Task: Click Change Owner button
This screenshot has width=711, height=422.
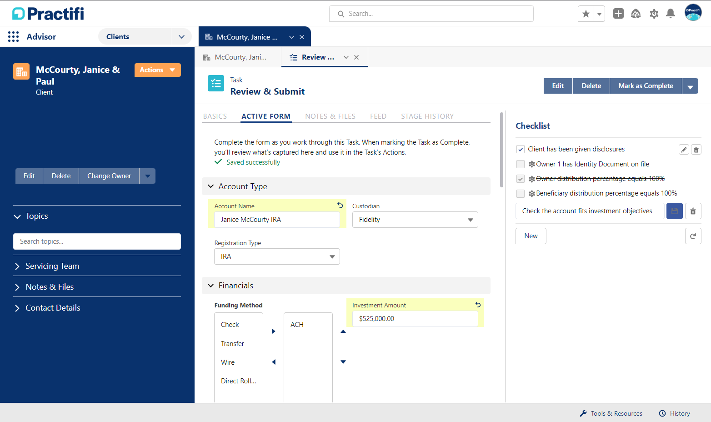Action: pyautogui.click(x=109, y=176)
